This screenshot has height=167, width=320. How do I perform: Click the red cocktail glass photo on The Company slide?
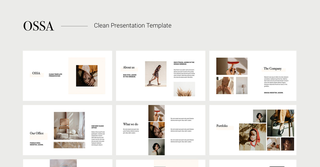click(232, 66)
